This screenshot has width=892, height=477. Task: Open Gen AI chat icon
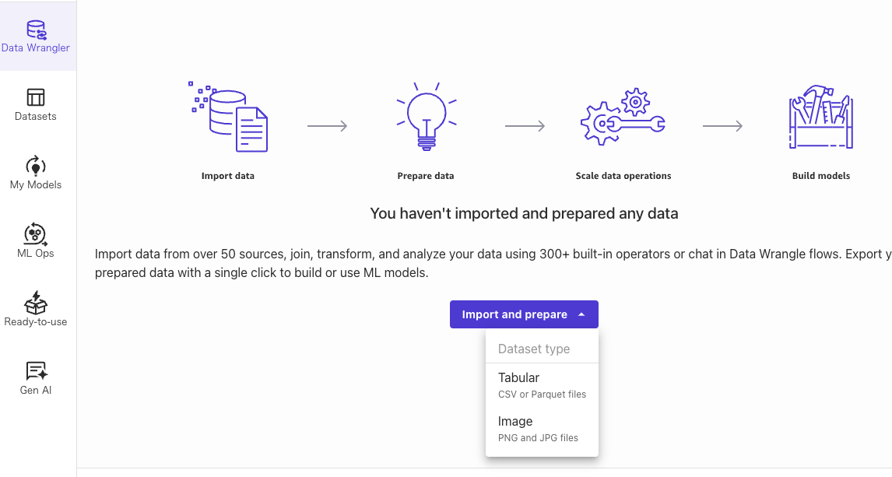click(37, 371)
